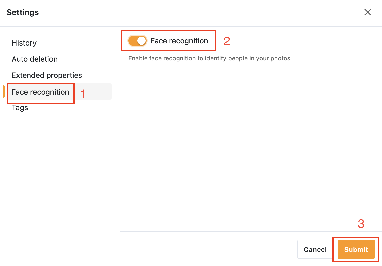Image resolution: width=382 pixels, height=266 pixels.
Task: Click the Face recognition label beside the toggle
Action: tap(179, 41)
